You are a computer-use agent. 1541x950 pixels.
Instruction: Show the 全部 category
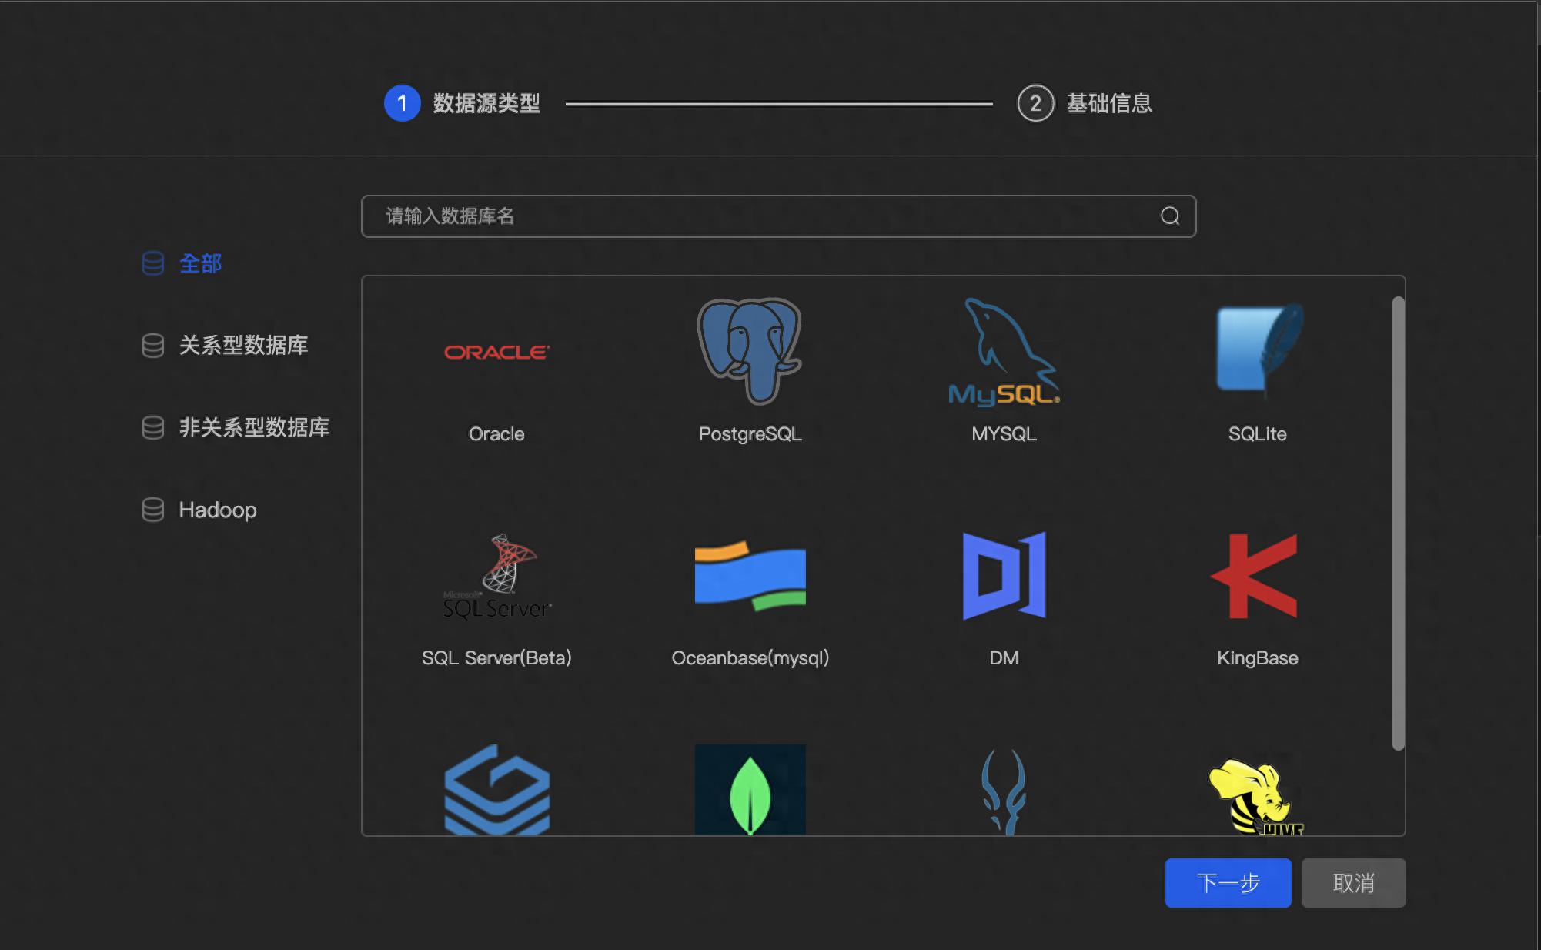pyautogui.click(x=200, y=263)
